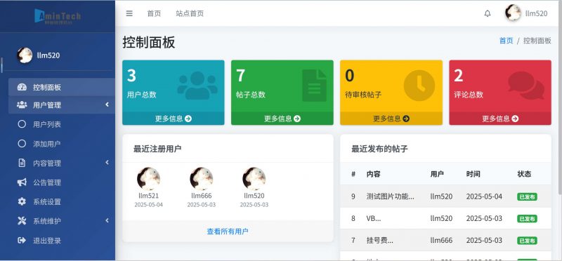
Task: Click the arrow circle icon on yellow card footer
Action: click(x=406, y=119)
